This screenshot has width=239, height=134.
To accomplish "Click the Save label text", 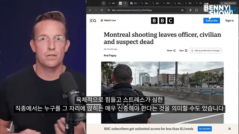I will [181, 50].
